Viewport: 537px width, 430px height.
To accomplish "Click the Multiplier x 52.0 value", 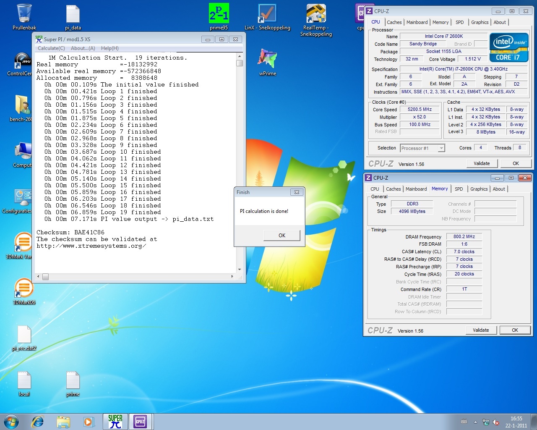I will tap(420, 117).
